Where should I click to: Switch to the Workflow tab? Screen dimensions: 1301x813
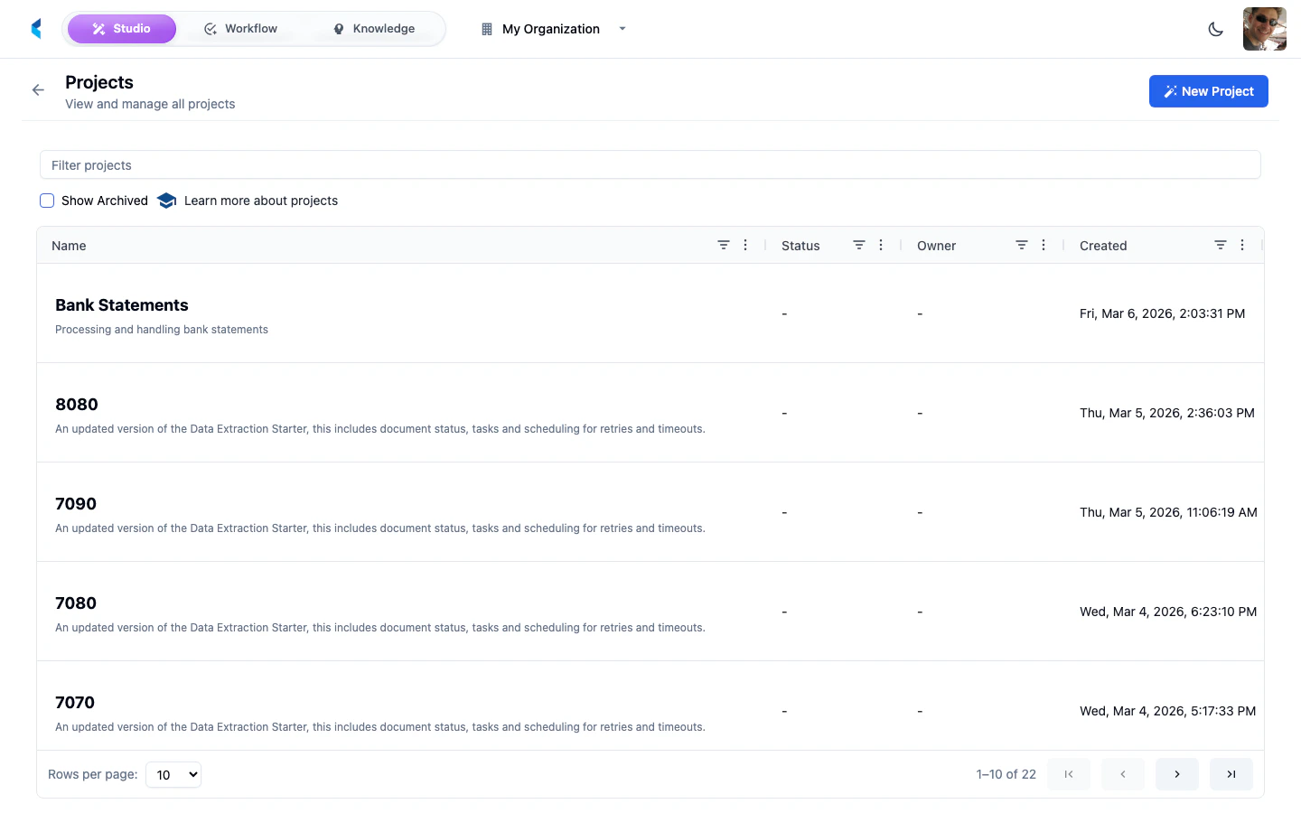pyautogui.click(x=240, y=28)
